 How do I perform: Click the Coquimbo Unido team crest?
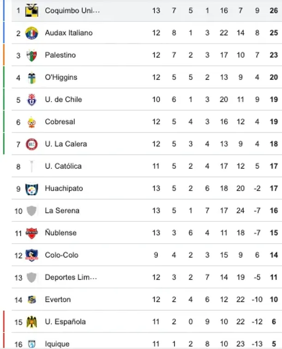tap(31, 10)
